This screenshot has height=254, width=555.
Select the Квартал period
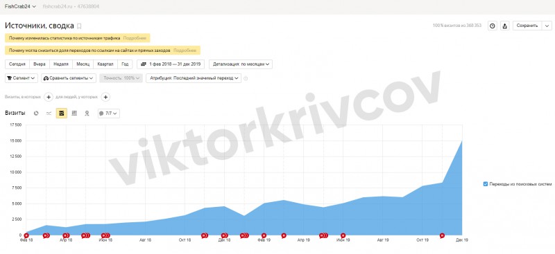point(105,64)
